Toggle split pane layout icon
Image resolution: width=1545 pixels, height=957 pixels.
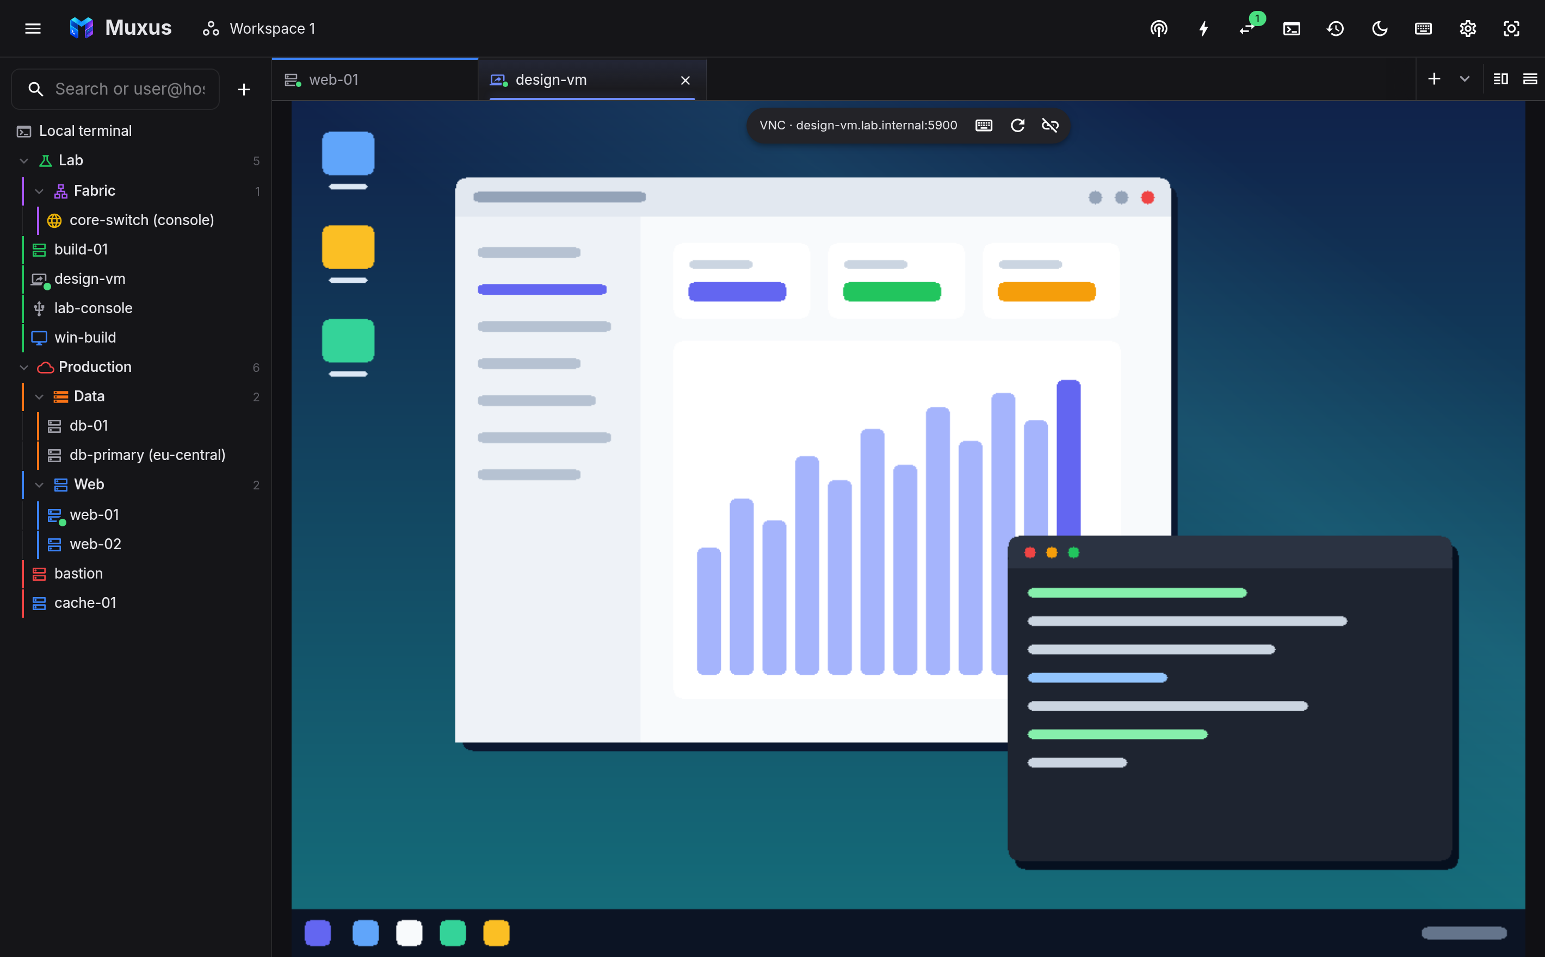coord(1501,79)
